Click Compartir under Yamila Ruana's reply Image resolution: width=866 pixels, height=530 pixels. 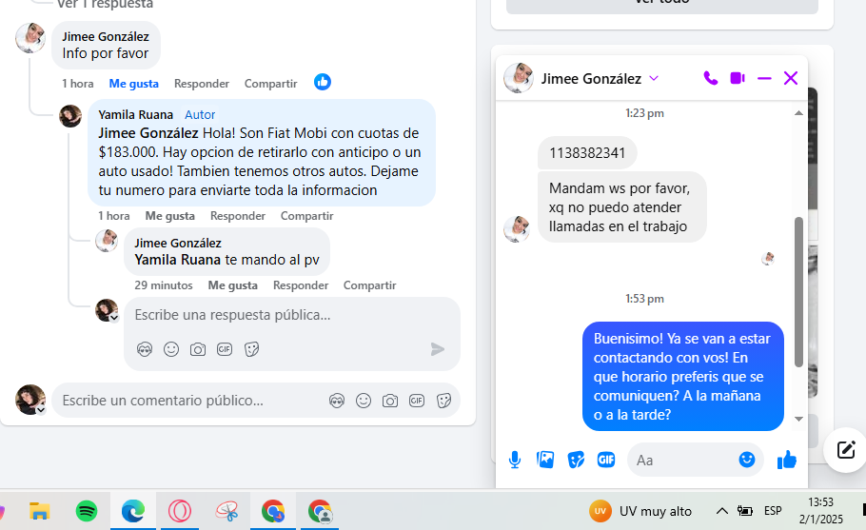pos(307,216)
